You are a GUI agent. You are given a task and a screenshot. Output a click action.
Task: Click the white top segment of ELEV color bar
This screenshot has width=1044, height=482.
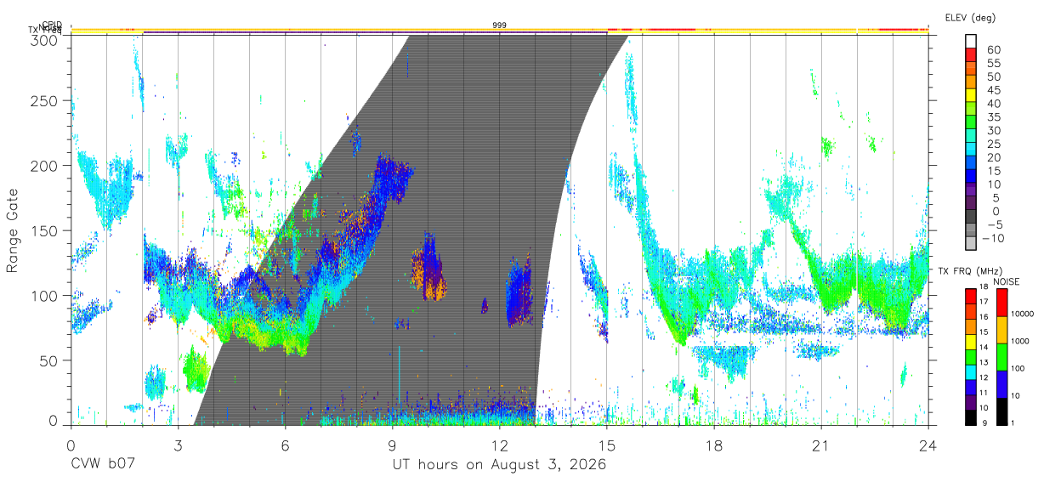[972, 42]
